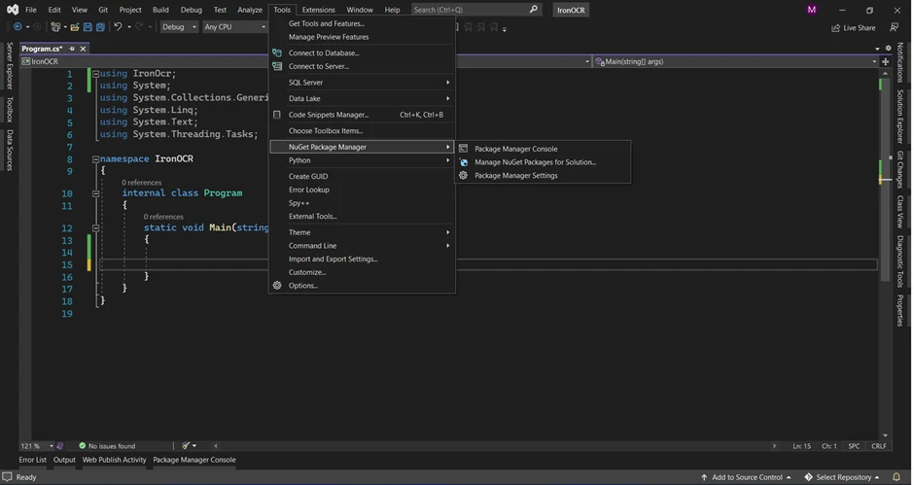Viewport: 914px width, 485px height.
Task: Collapse the Main method code block
Action: coord(95,227)
